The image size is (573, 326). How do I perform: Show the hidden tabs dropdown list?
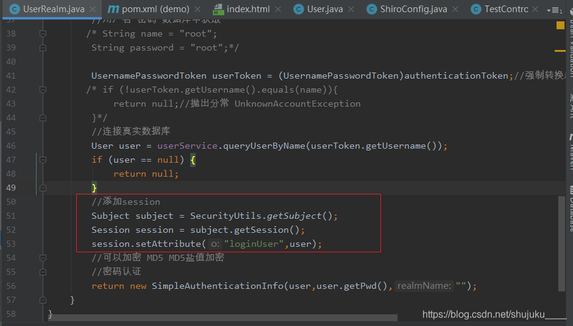point(555,10)
